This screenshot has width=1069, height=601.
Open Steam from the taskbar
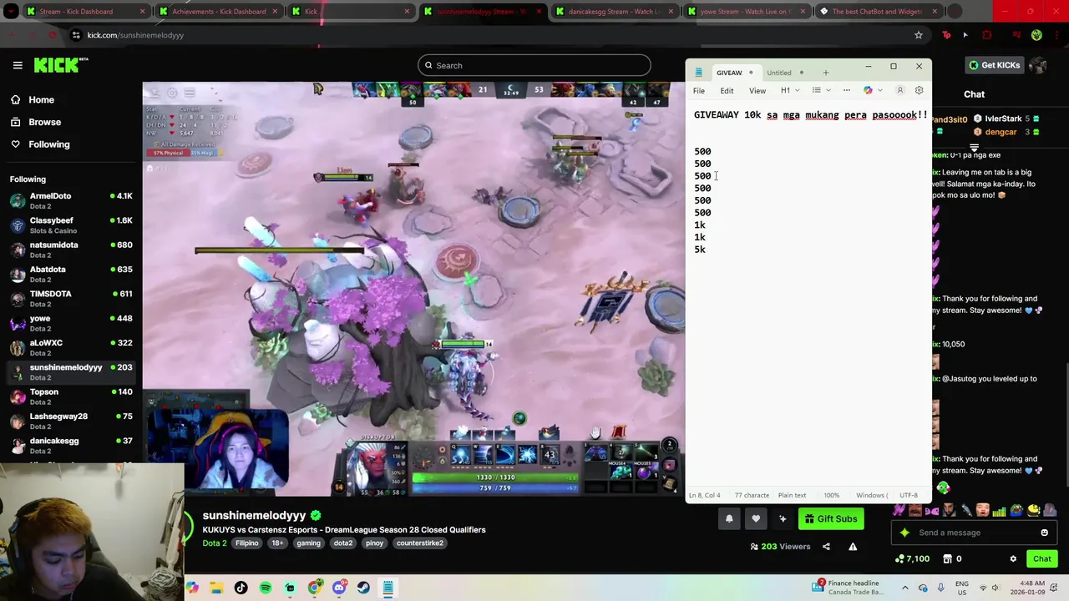pyautogui.click(x=363, y=588)
